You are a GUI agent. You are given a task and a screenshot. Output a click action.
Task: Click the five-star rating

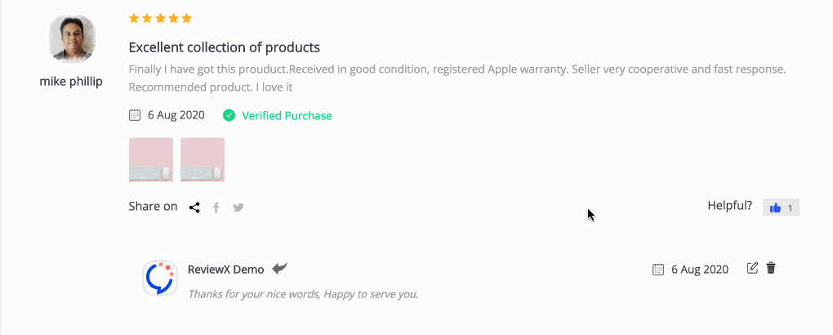(160, 19)
